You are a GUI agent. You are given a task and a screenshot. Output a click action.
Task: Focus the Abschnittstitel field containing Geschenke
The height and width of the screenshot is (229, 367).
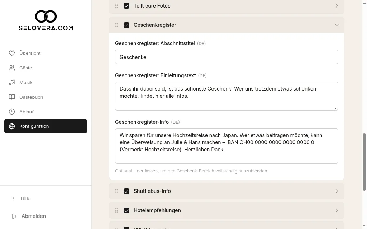coord(227,57)
